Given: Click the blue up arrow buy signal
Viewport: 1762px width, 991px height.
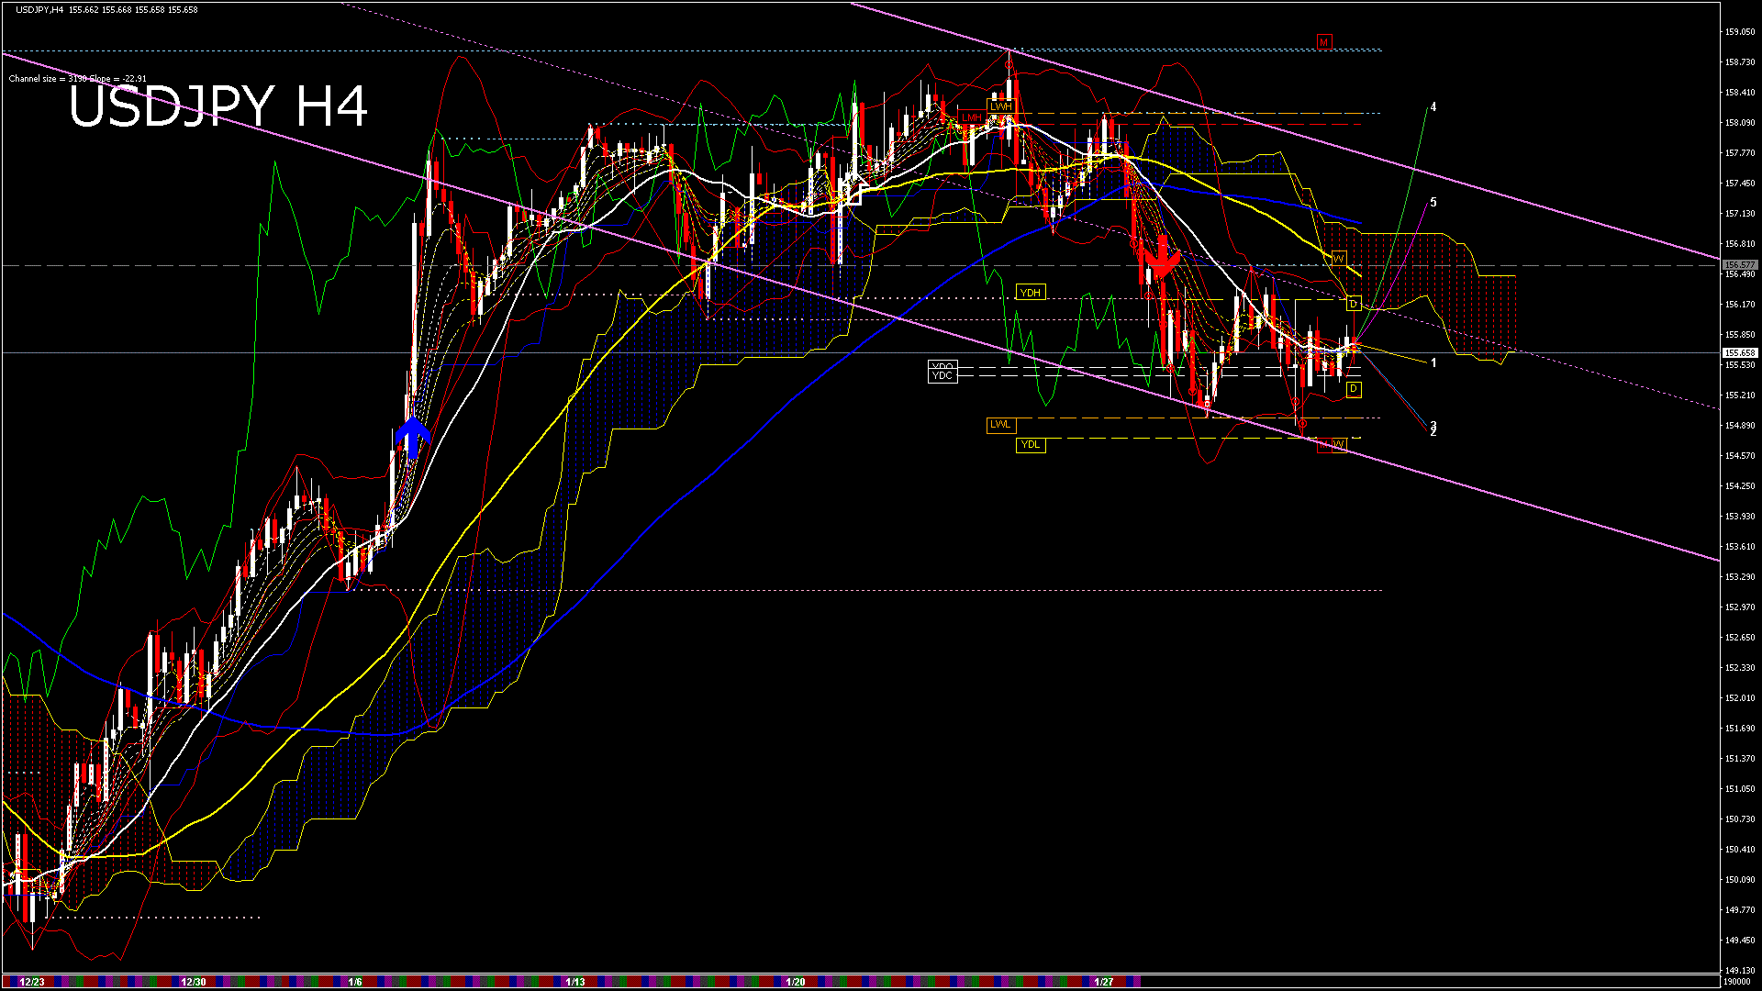Looking at the screenshot, I should tap(413, 437).
